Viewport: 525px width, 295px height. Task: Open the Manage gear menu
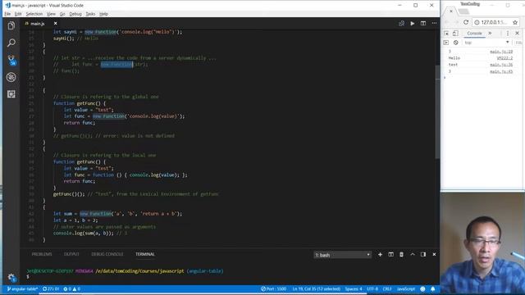coord(11,277)
